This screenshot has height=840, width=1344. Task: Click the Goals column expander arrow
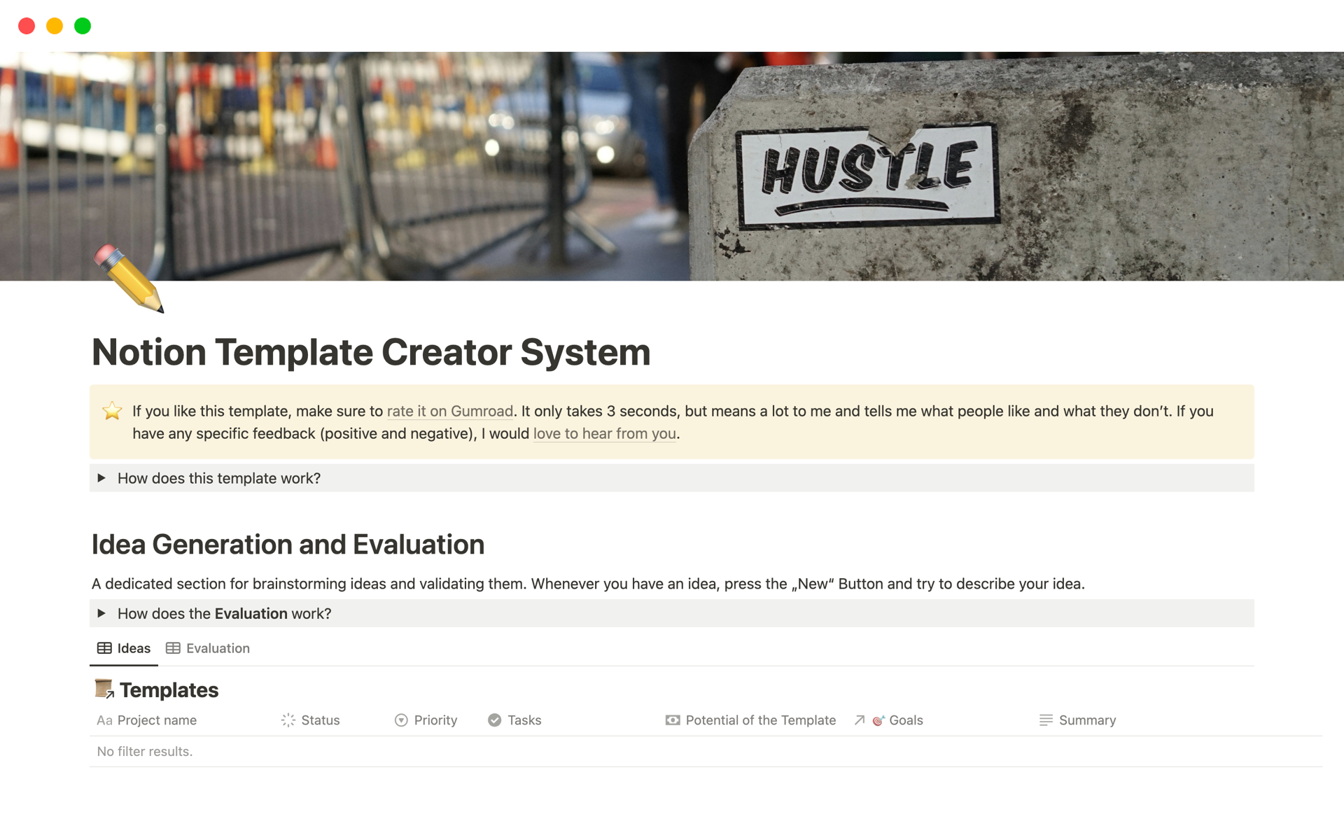click(859, 720)
